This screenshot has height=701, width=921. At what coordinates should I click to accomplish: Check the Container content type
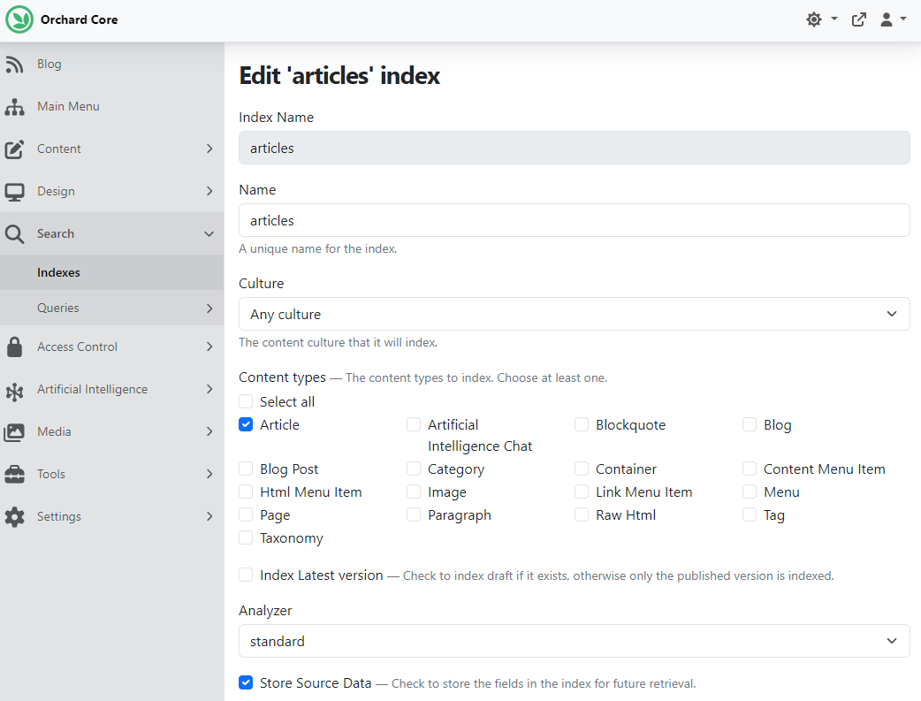coord(582,469)
